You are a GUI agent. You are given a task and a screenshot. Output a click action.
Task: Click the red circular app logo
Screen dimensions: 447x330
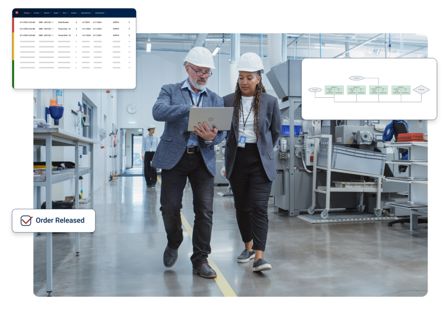tap(17, 13)
